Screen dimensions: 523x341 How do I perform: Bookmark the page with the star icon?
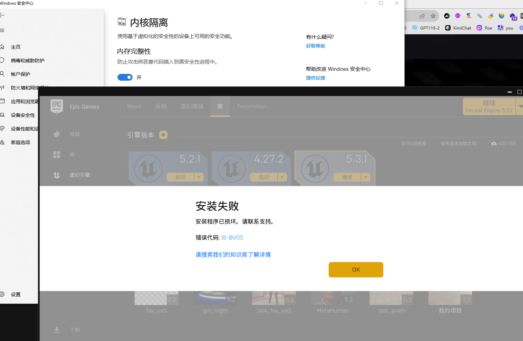(x=433, y=16)
